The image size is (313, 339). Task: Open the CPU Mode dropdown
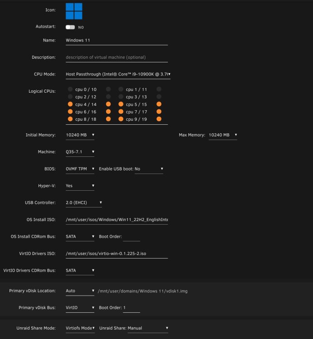pos(118,74)
